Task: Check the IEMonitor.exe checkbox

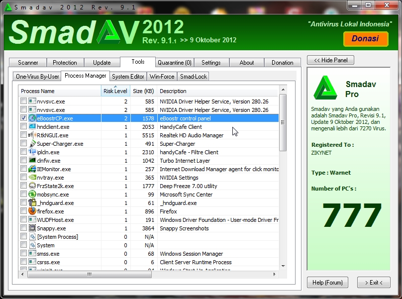Action: coord(23,169)
